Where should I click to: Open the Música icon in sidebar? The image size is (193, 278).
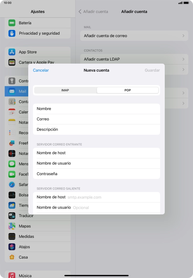(x=12, y=275)
